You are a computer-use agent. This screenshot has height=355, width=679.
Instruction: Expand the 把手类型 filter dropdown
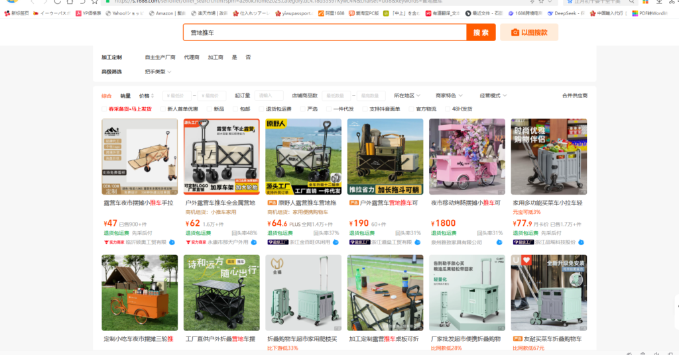[158, 72]
